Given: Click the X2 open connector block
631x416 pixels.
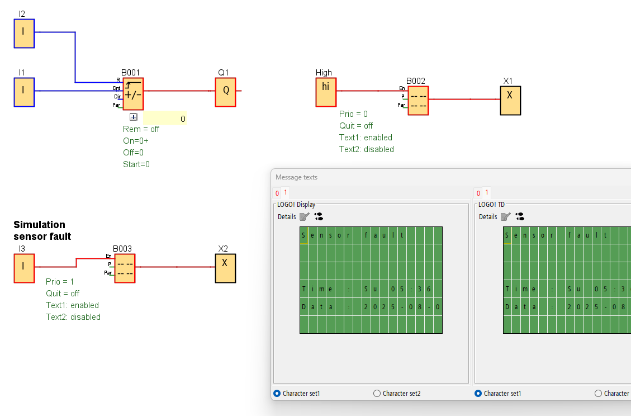Looking at the screenshot, I should point(225,268).
